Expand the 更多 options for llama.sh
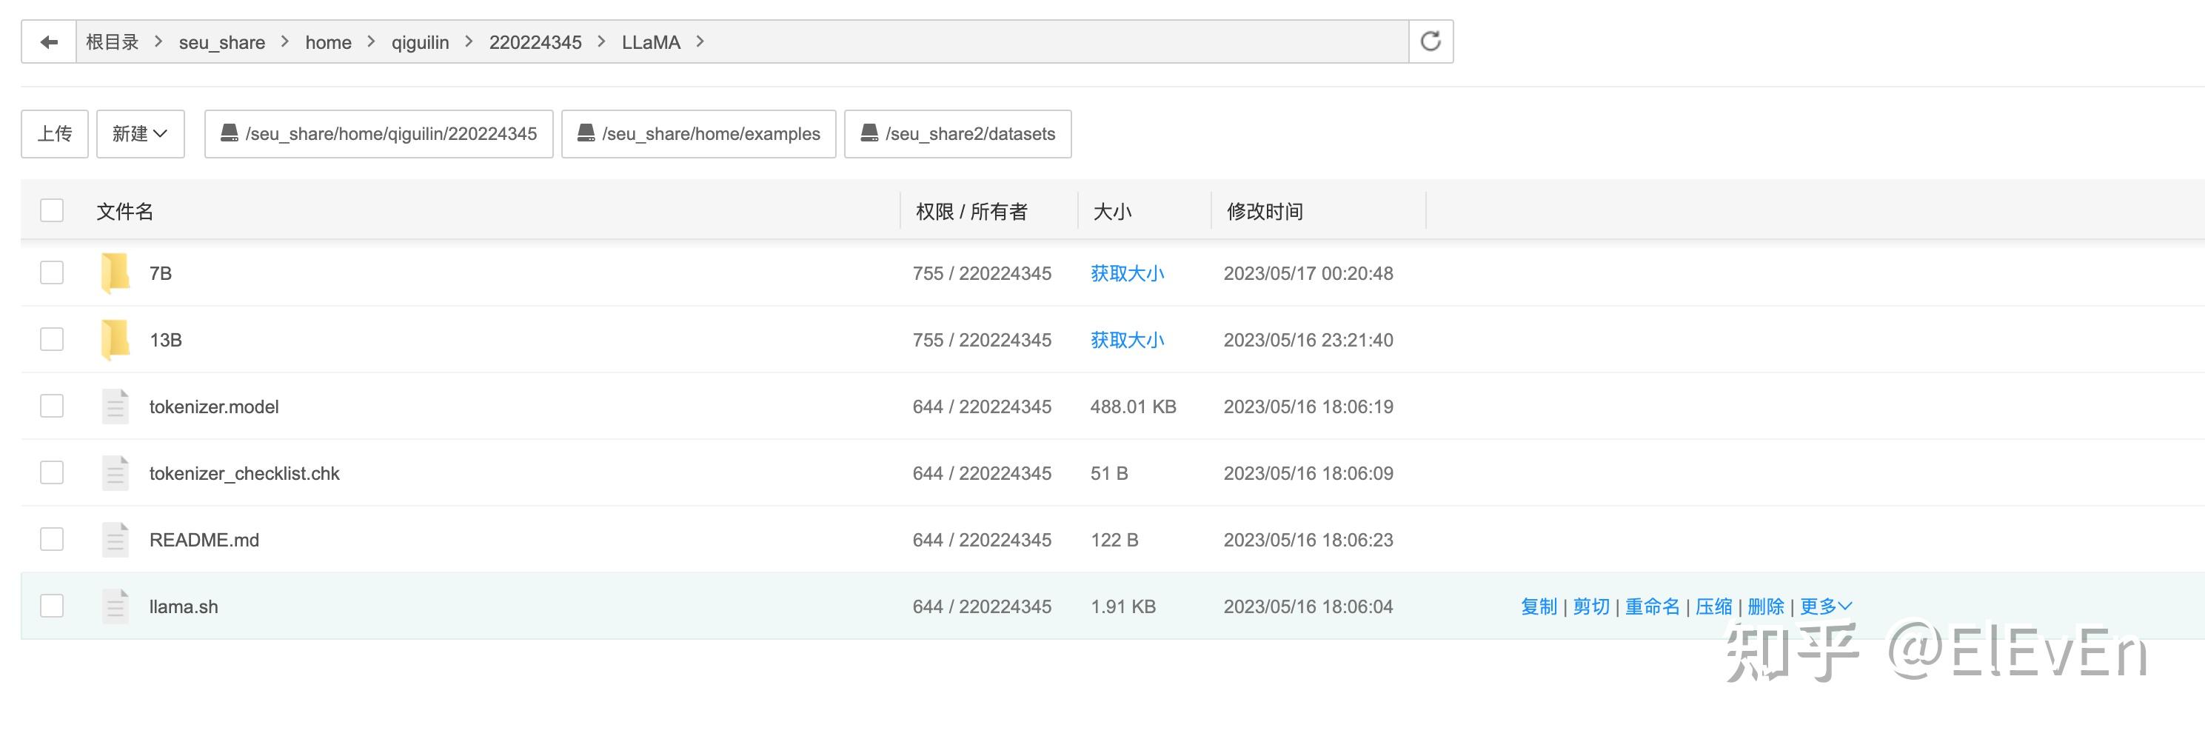 [1826, 606]
